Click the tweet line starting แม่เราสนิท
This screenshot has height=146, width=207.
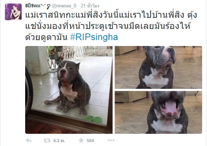(111, 15)
